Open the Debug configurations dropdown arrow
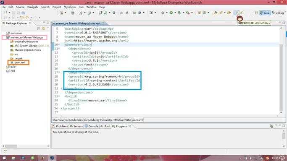The image size is (287, 161). pos(166,13)
